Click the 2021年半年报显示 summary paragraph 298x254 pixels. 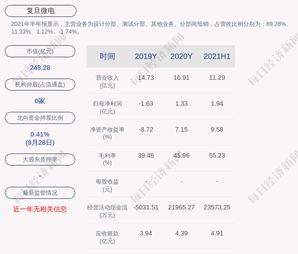tap(150, 28)
